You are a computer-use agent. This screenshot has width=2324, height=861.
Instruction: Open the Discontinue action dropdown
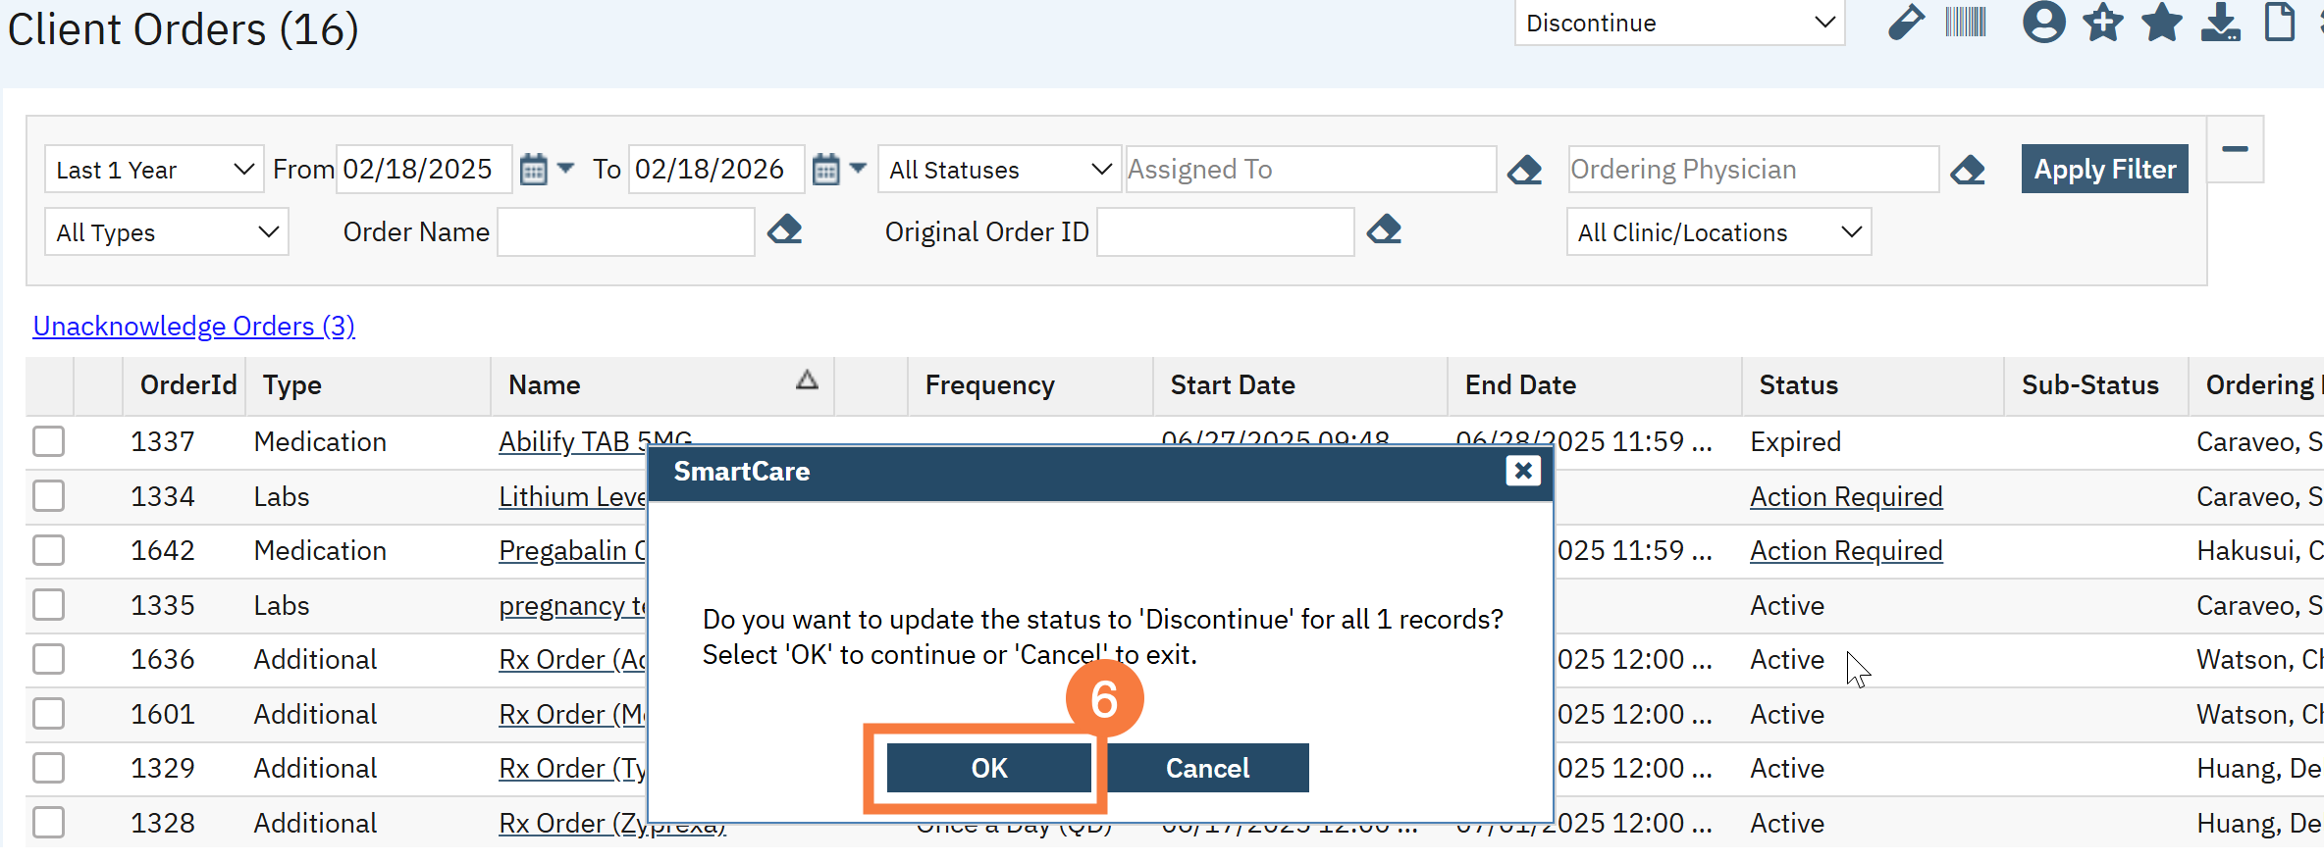[x=1679, y=23]
